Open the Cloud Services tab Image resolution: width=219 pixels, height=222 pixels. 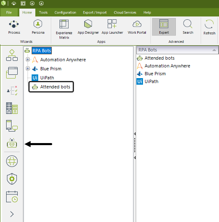tap(125, 12)
